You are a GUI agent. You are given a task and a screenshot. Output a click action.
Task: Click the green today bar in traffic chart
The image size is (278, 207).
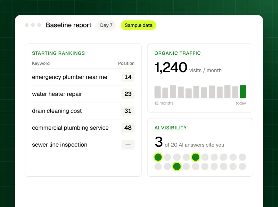pos(243,92)
